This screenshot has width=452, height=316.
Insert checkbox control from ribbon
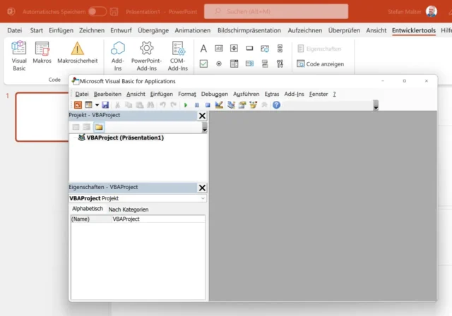coord(203,63)
